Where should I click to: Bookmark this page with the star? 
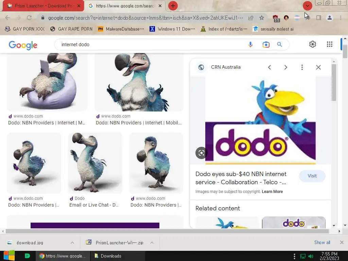click(x=262, y=18)
